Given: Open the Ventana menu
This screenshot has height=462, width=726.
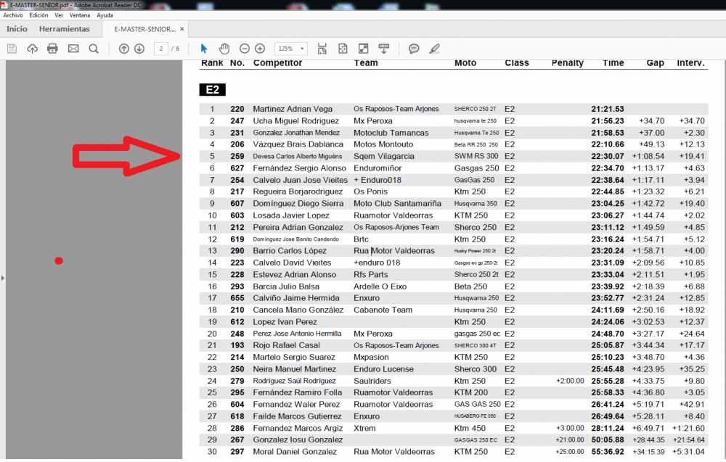Looking at the screenshot, I should [x=80, y=15].
